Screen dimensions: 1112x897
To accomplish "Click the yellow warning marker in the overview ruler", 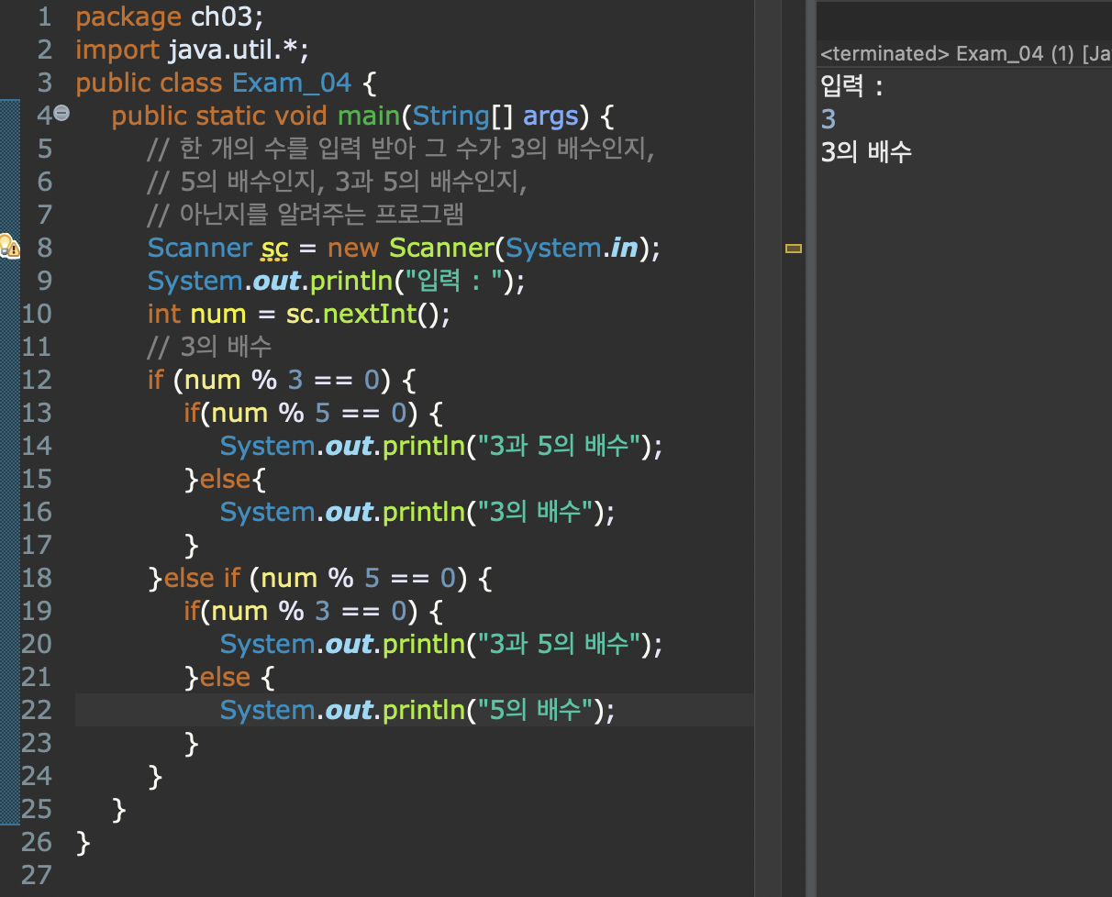I will point(794,248).
